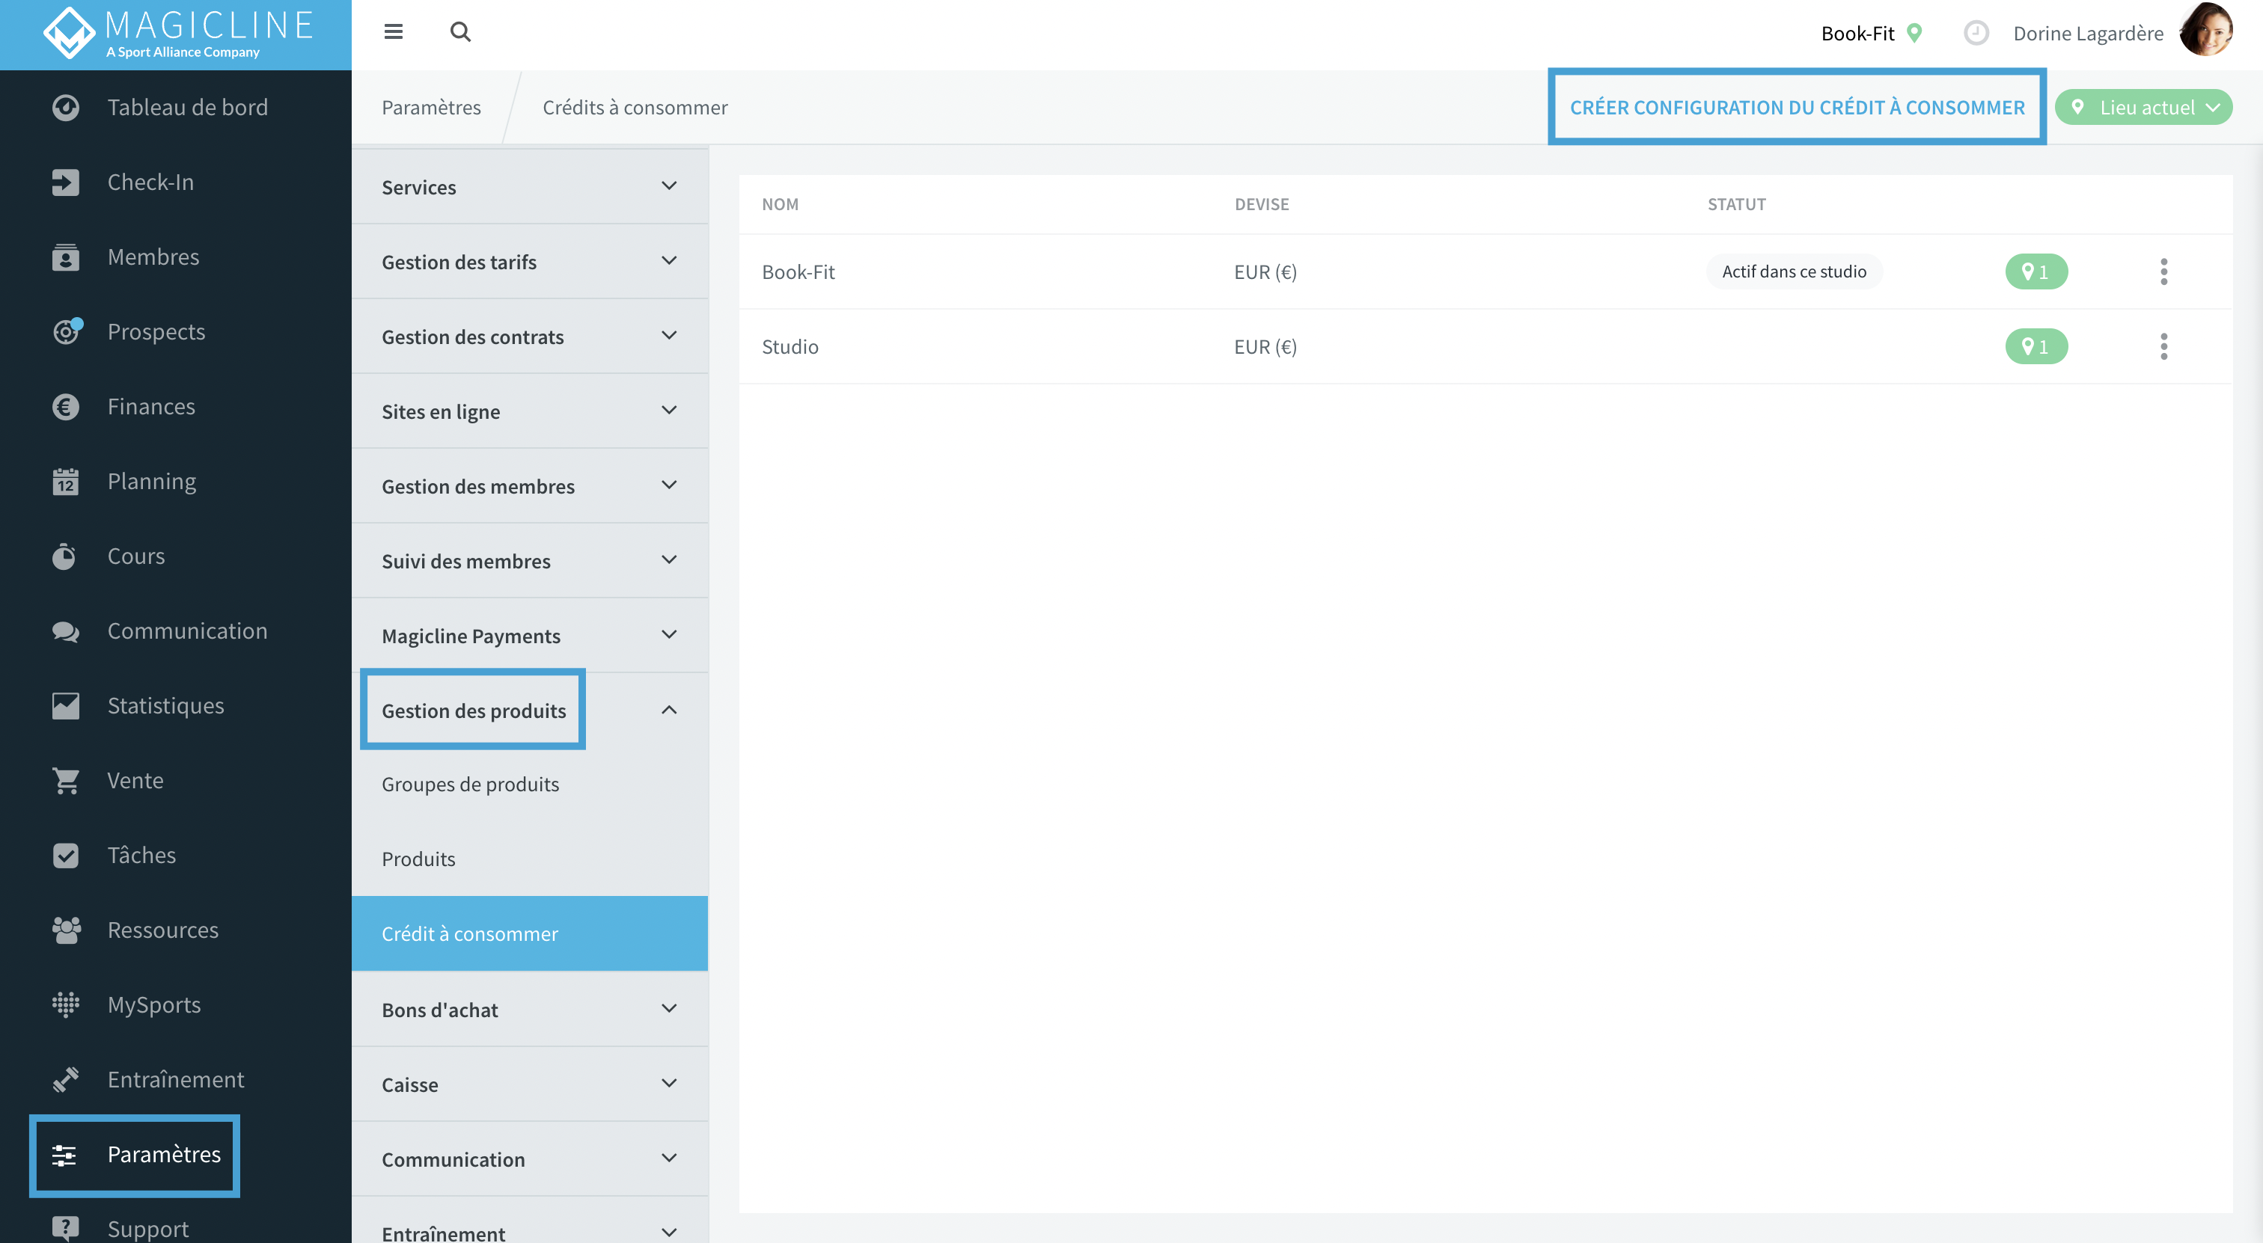This screenshot has height=1243, width=2263.
Task: Click Créer configuration du crédit à consommer
Action: tap(1797, 107)
